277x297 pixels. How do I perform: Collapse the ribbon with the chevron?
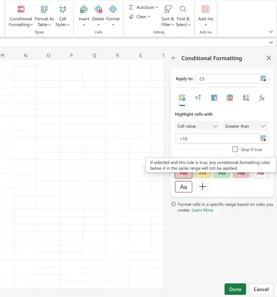(x=271, y=31)
